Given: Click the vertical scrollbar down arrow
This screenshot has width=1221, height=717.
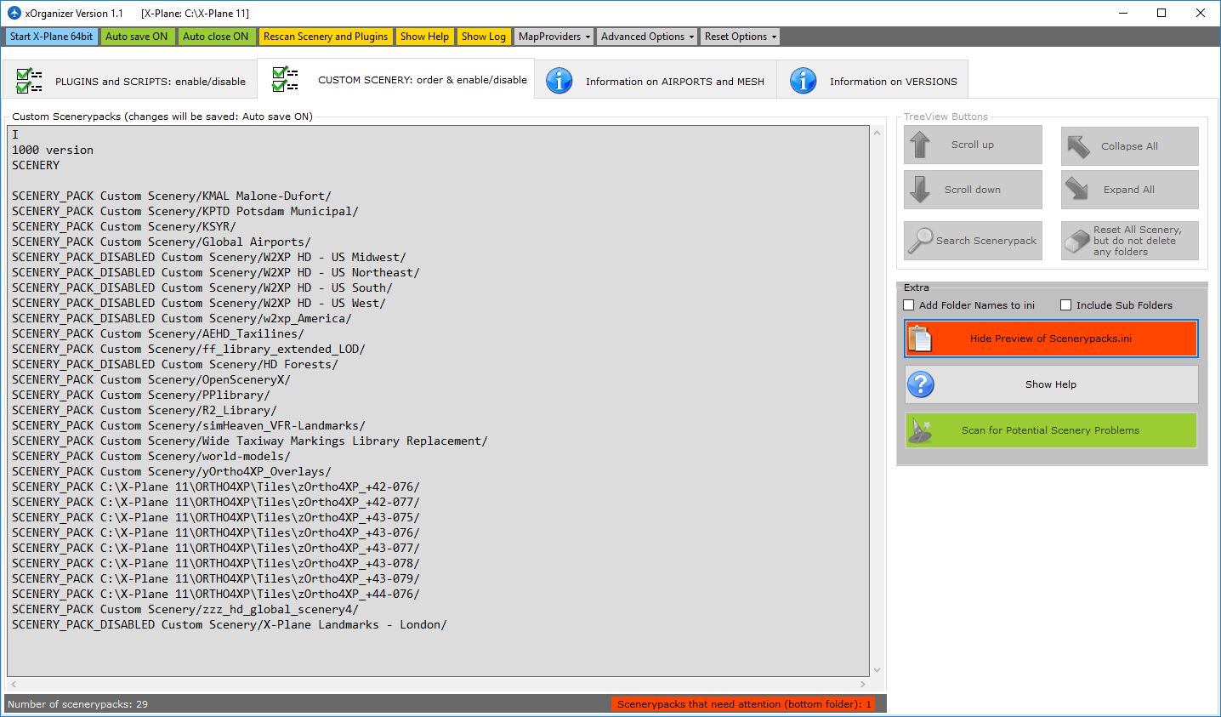Looking at the screenshot, I should (877, 670).
